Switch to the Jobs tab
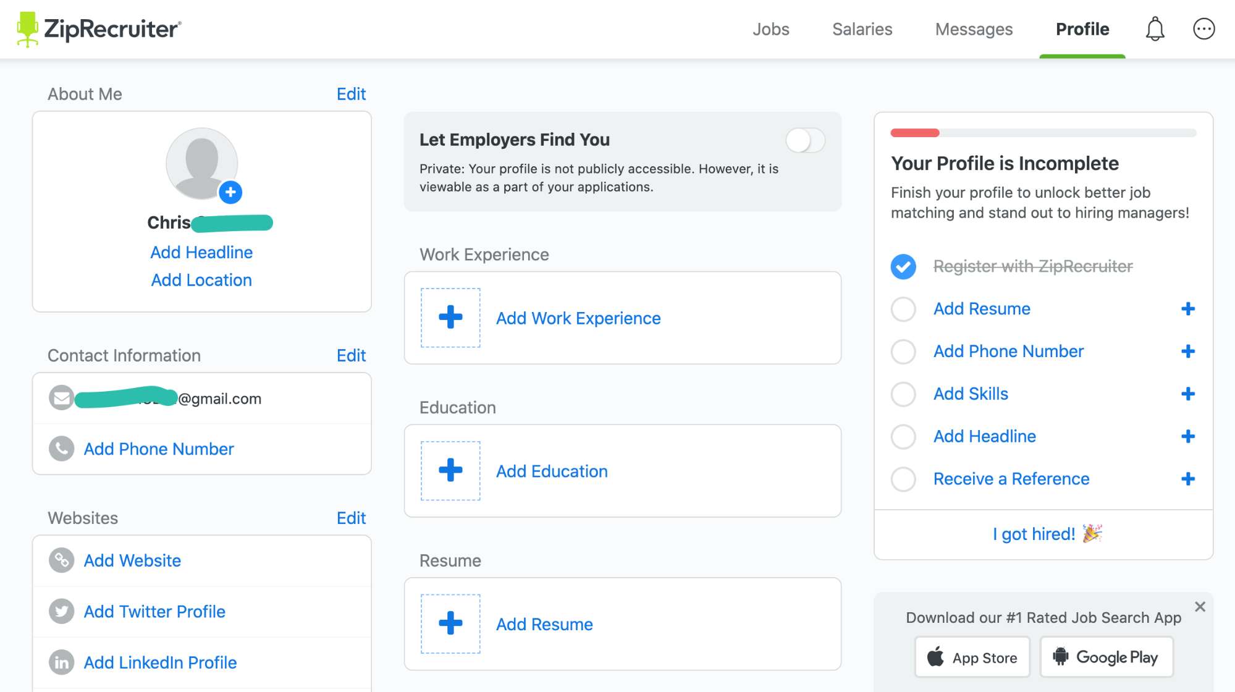Image resolution: width=1235 pixels, height=692 pixels. point(770,28)
